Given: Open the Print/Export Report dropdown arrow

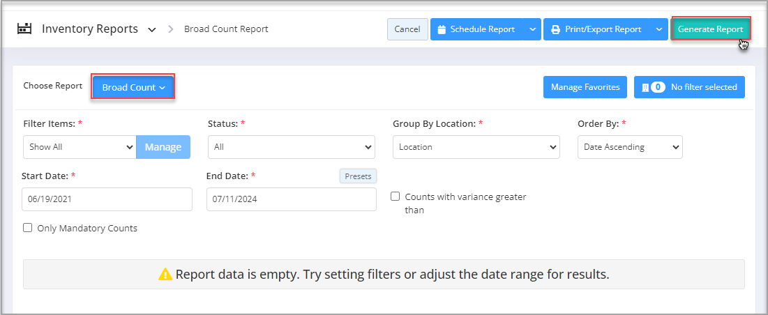Looking at the screenshot, I should [x=658, y=30].
